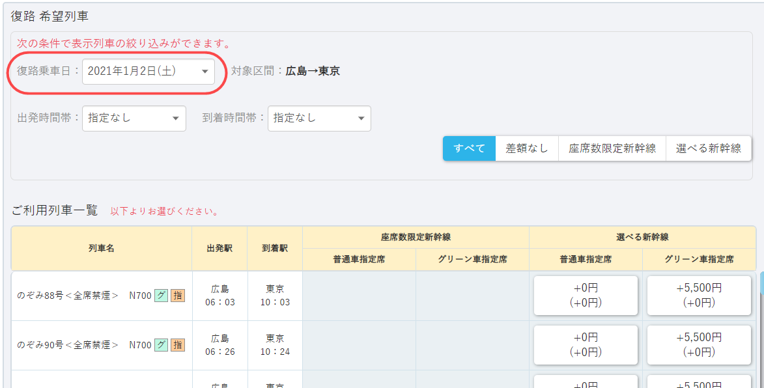
Task: Click the orange 指 badge on のぞみ90号
Action: (178, 345)
